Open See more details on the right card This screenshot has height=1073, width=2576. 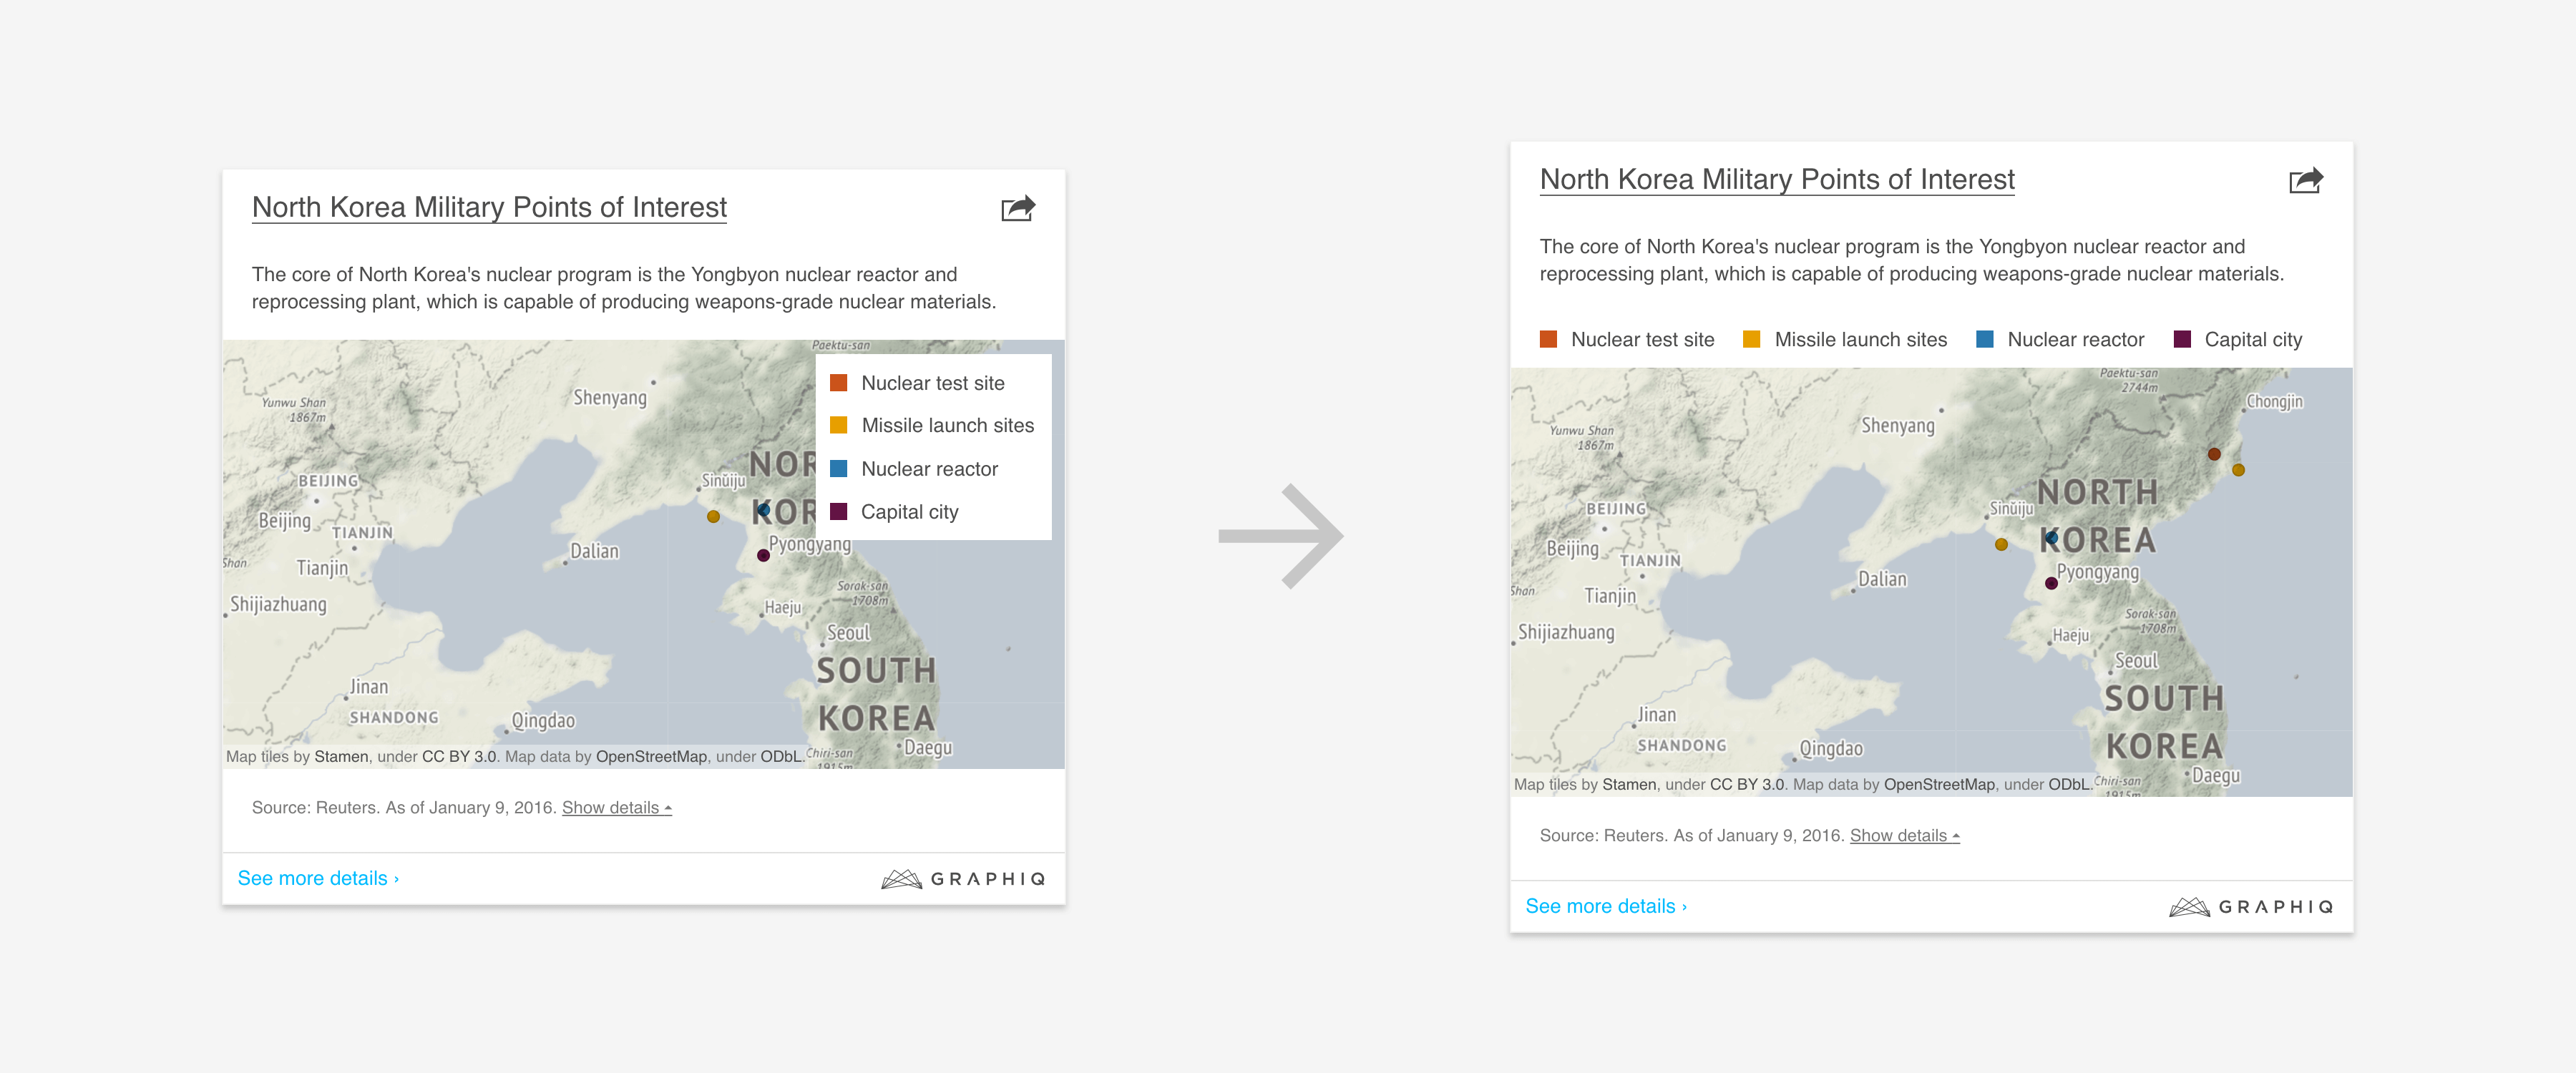click(x=1606, y=906)
